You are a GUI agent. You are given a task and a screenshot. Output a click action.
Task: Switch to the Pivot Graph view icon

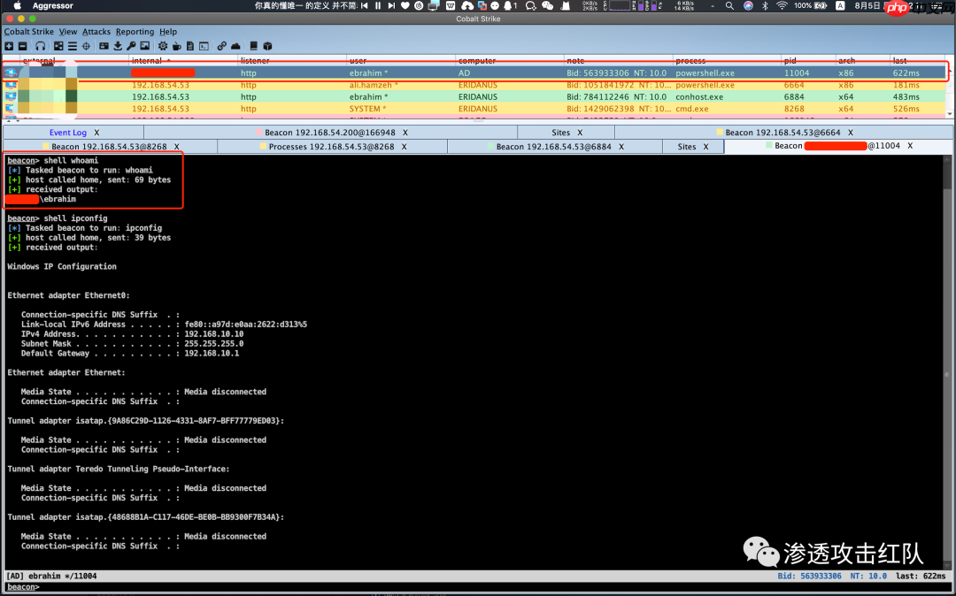(58, 46)
